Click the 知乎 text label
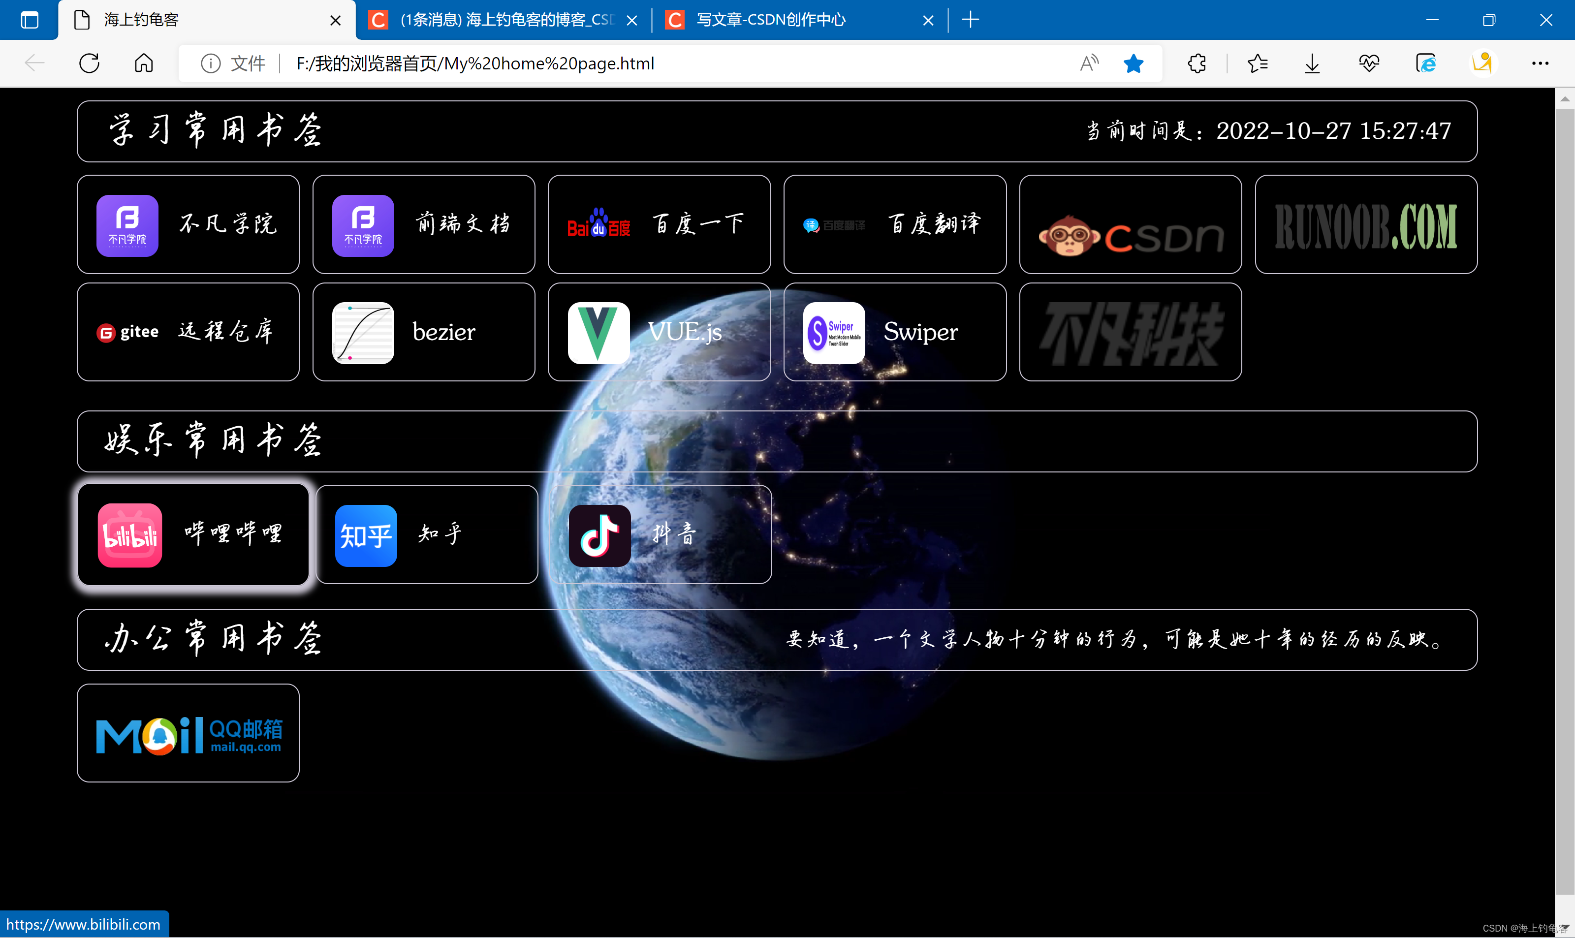 (x=440, y=533)
